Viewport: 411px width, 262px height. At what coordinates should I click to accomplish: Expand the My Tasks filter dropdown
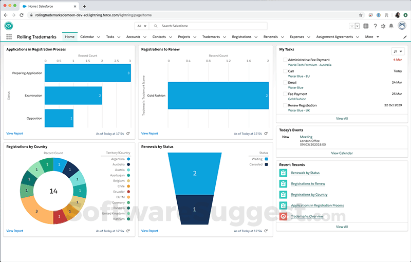click(x=398, y=51)
